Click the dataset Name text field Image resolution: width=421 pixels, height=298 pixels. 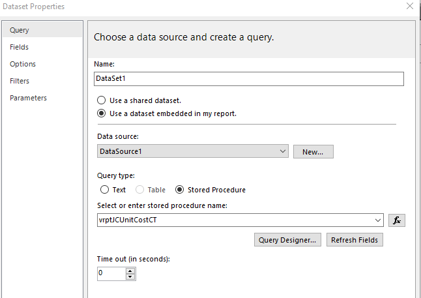coord(249,78)
